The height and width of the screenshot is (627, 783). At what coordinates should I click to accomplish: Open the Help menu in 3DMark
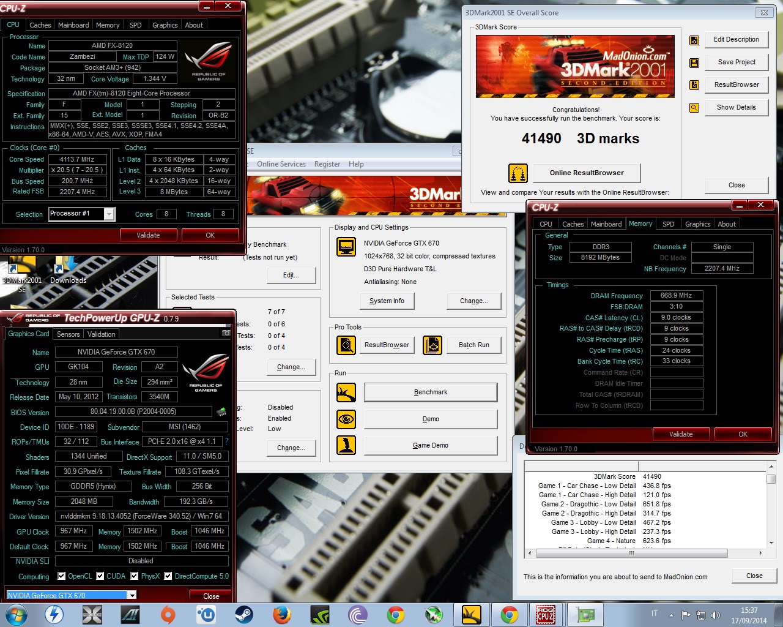[356, 164]
